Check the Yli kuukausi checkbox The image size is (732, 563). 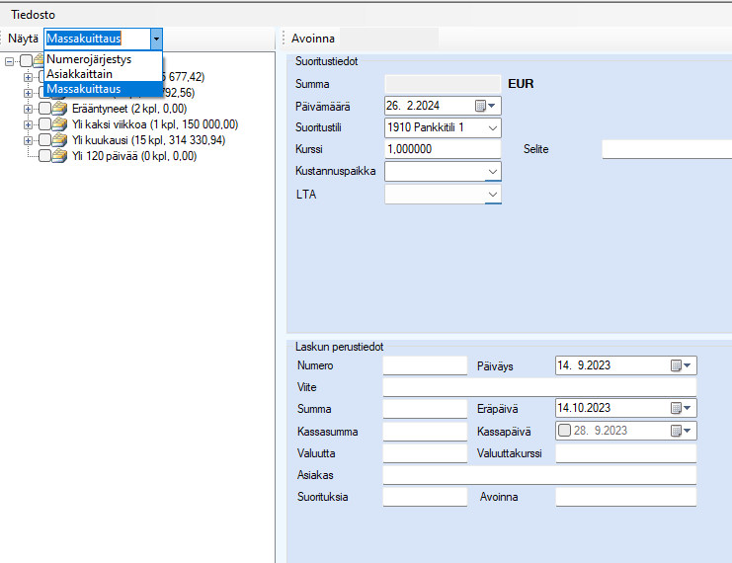tap(44, 140)
